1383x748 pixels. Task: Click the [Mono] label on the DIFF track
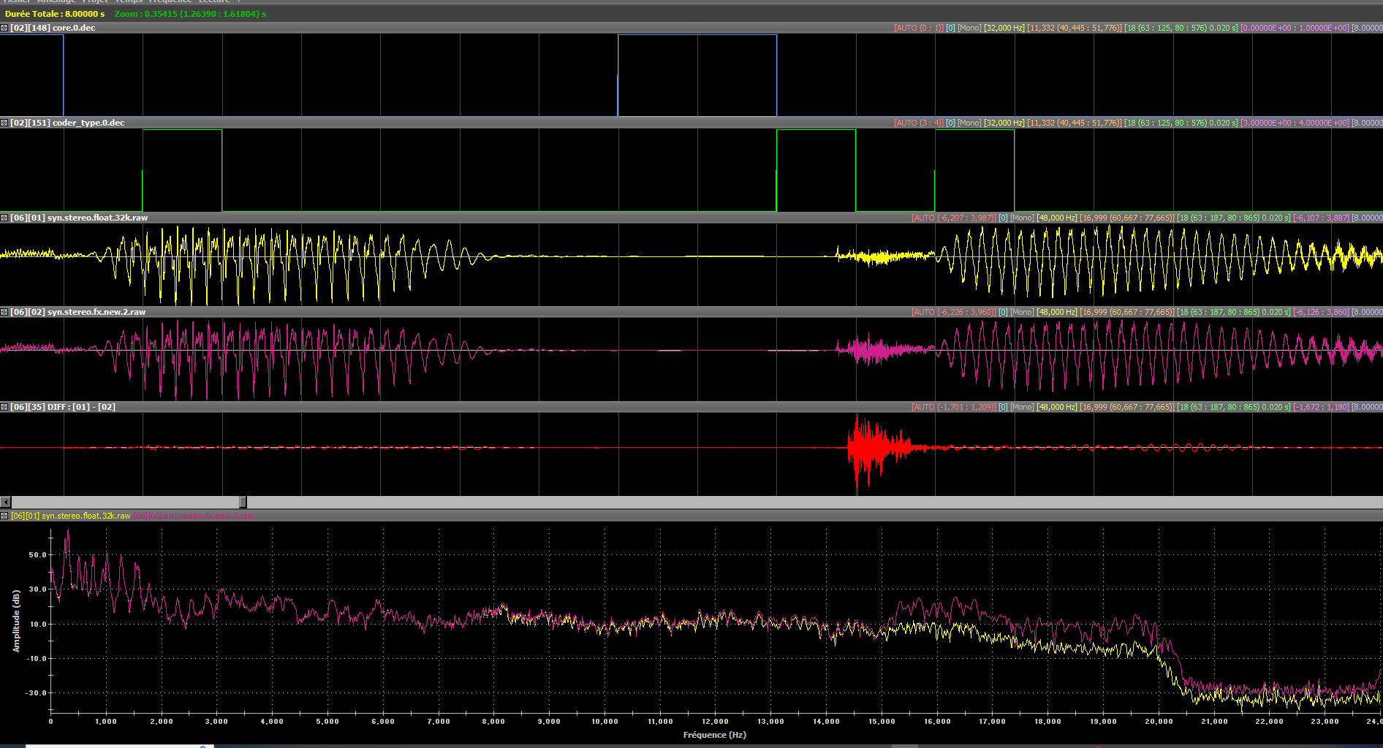pyautogui.click(x=1022, y=407)
